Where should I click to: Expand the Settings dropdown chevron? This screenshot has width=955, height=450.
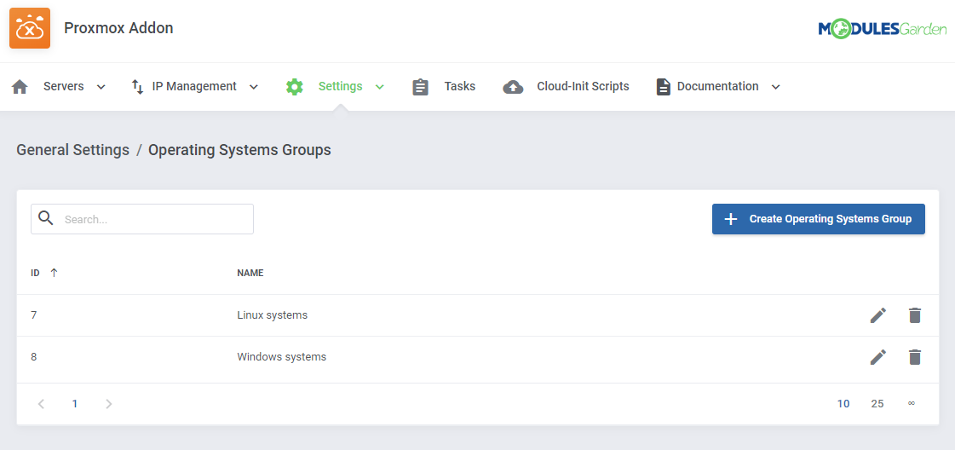pyautogui.click(x=379, y=87)
